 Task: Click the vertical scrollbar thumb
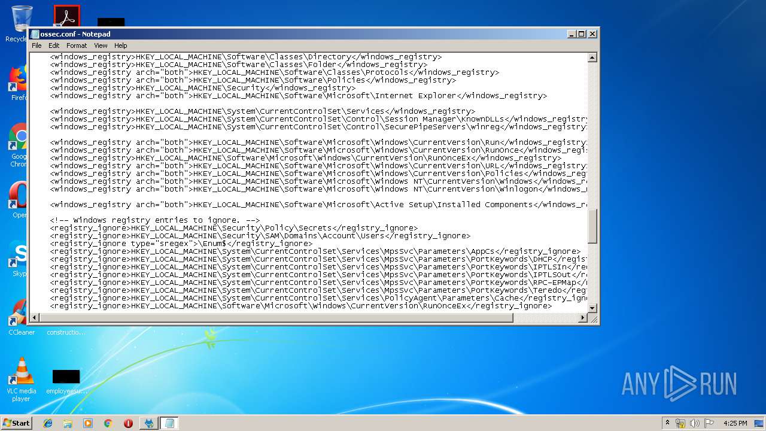[x=592, y=226]
